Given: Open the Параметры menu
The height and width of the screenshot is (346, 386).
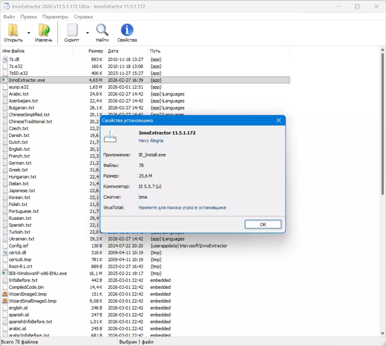Looking at the screenshot, I should tap(55, 17).
